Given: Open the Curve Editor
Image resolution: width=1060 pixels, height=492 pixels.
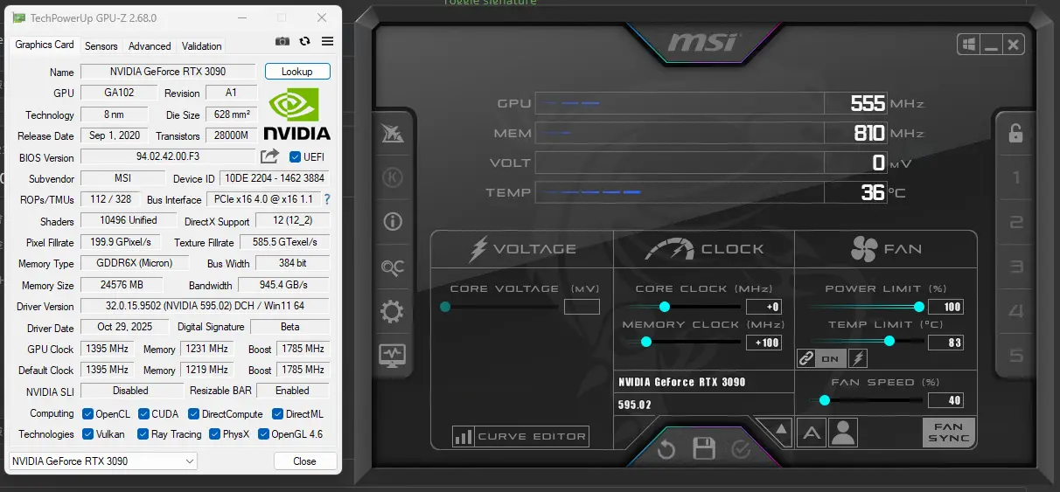Looking at the screenshot, I should pos(520,436).
